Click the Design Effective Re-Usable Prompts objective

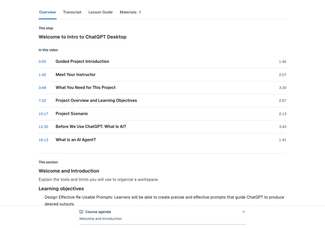pos(165,201)
